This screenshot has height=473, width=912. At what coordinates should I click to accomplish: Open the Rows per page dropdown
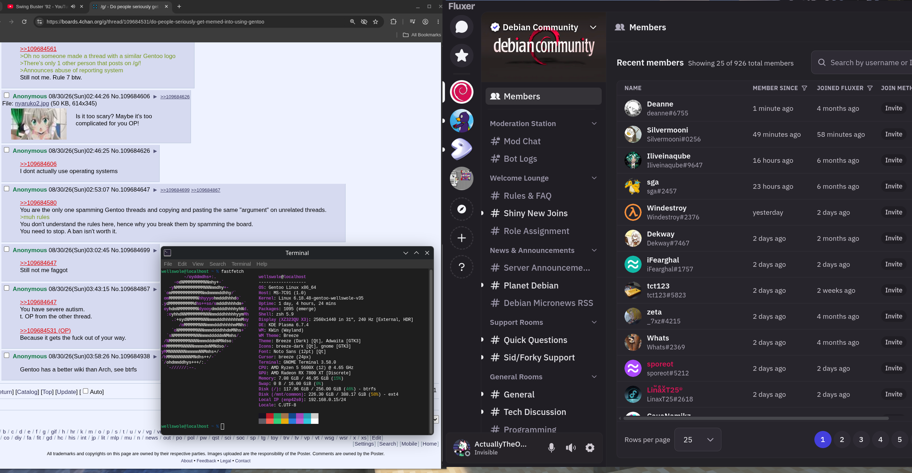pyautogui.click(x=698, y=440)
